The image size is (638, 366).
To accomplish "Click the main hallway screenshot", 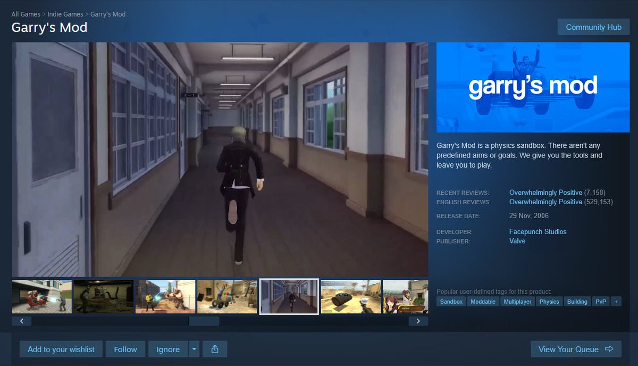I will pos(220,160).
